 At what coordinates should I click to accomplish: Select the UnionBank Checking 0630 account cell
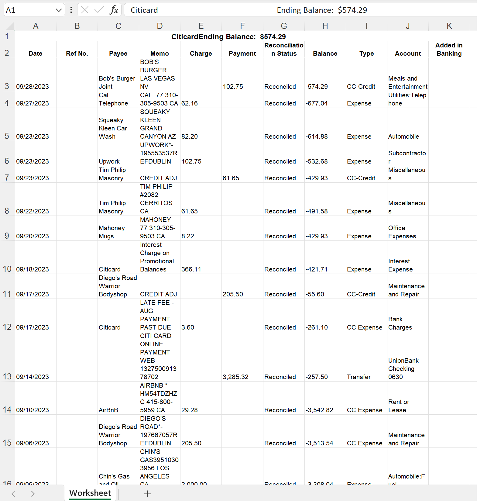point(408,357)
